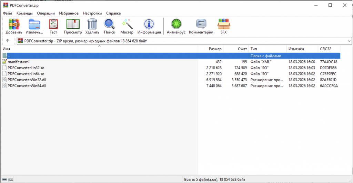This screenshot has height=183, width=353.
Task: Minimize the PDFConverter.zip window
Action: point(316,5)
